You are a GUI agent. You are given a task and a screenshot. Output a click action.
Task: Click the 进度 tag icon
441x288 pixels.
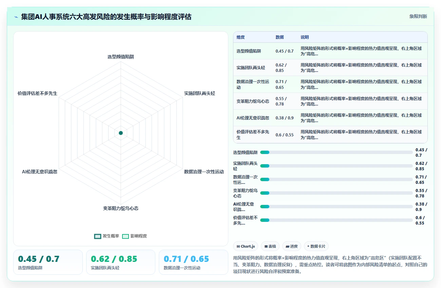(x=288, y=246)
